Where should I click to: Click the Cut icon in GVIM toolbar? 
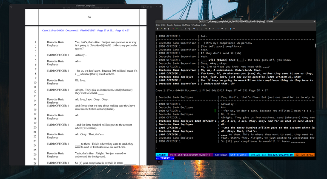(x=182, y=28)
